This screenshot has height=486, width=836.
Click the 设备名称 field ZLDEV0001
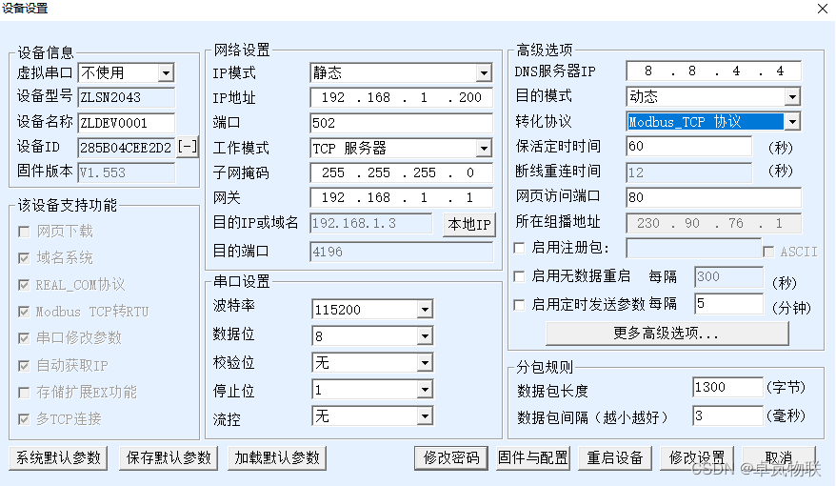pyautogui.click(x=127, y=123)
